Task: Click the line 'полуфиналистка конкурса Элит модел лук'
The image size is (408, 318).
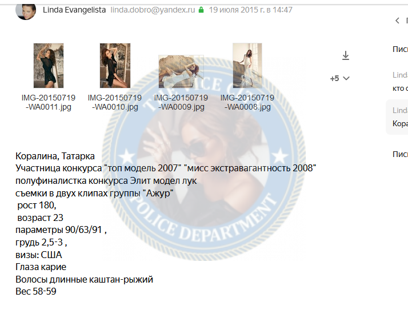Action: [106, 180]
